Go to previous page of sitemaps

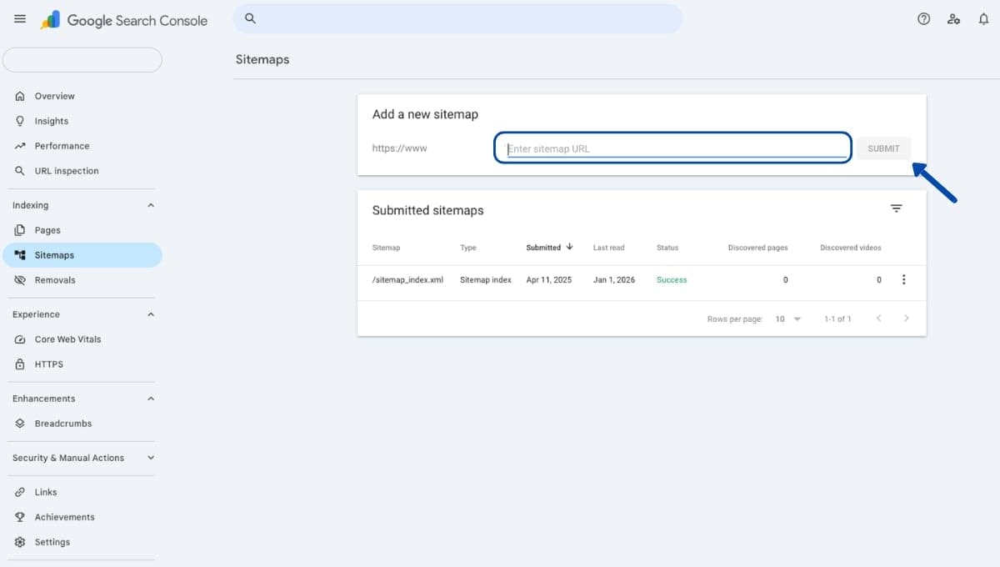878,319
